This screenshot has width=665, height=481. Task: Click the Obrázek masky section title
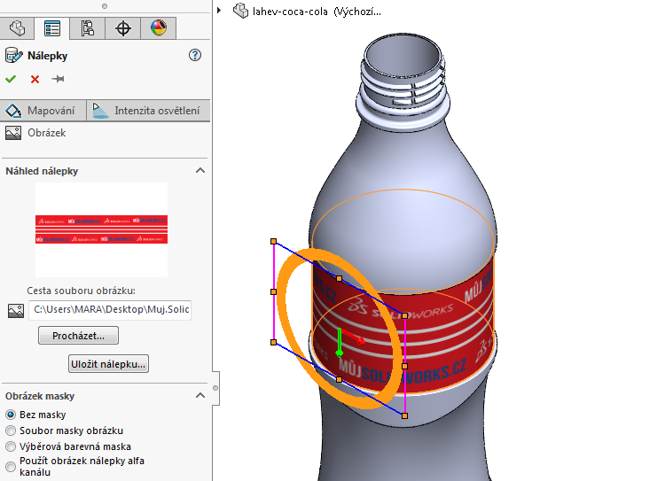coord(40,396)
